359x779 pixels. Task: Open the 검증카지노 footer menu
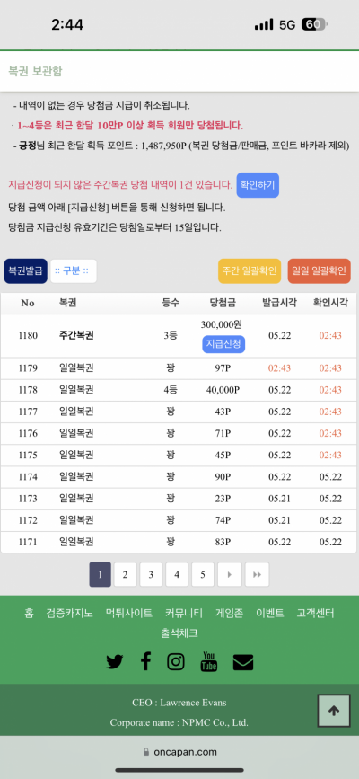coord(69,613)
